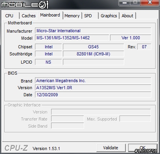160x154 pixels.
Task: Click the disabled maximize button
Action: (x=136, y=3)
